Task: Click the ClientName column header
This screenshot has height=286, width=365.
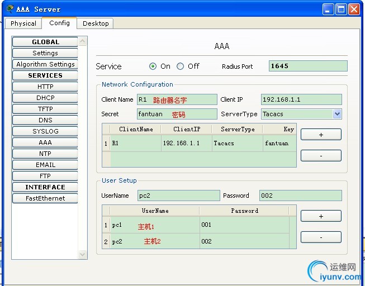Action: pyautogui.click(x=136, y=129)
